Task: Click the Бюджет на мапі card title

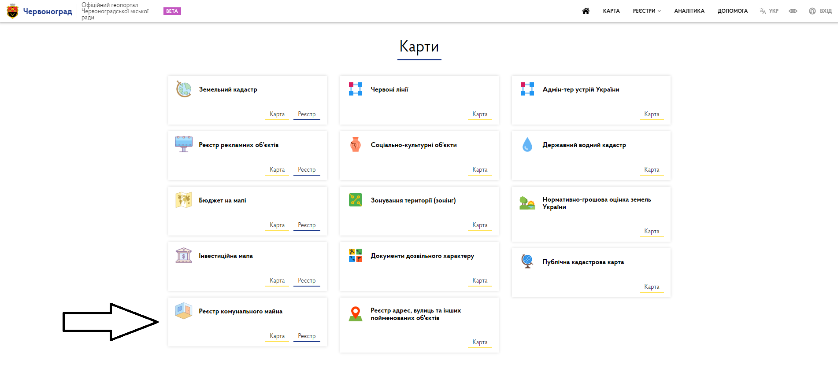Action: click(x=222, y=200)
